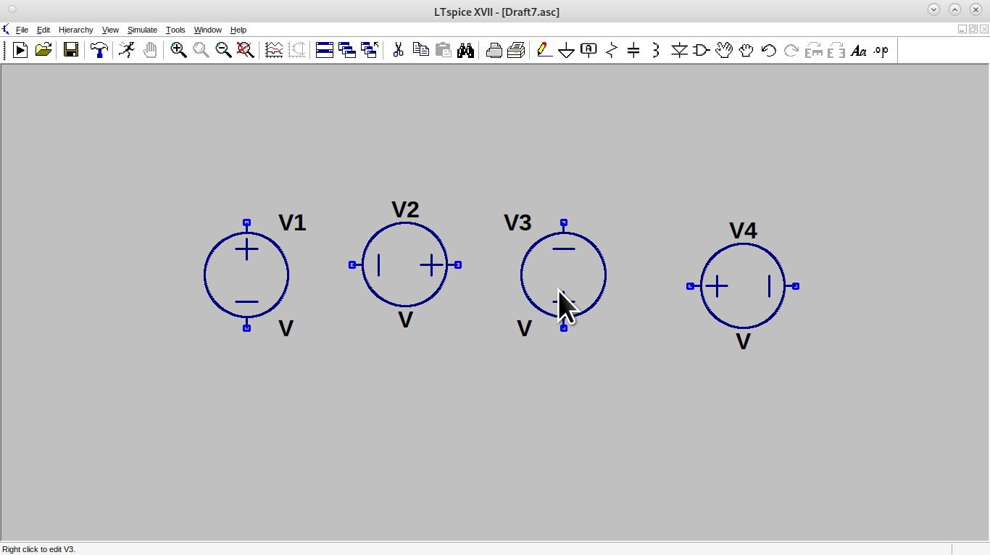Click the zoom out magnifier icon

tap(223, 50)
